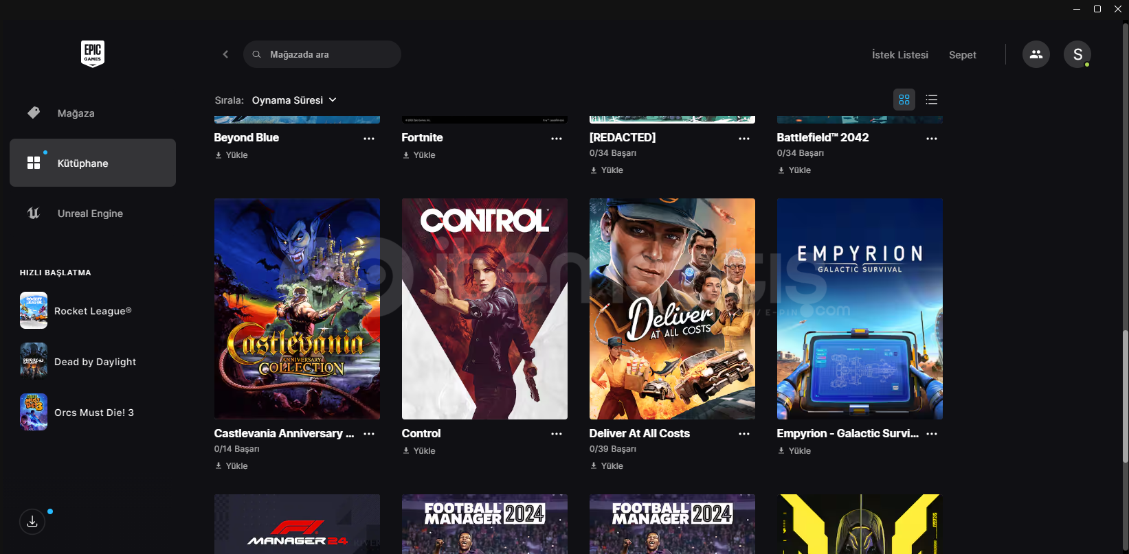1129x554 pixels.
Task: Open İstek Listesi wishlist
Action: pos(900,55)
